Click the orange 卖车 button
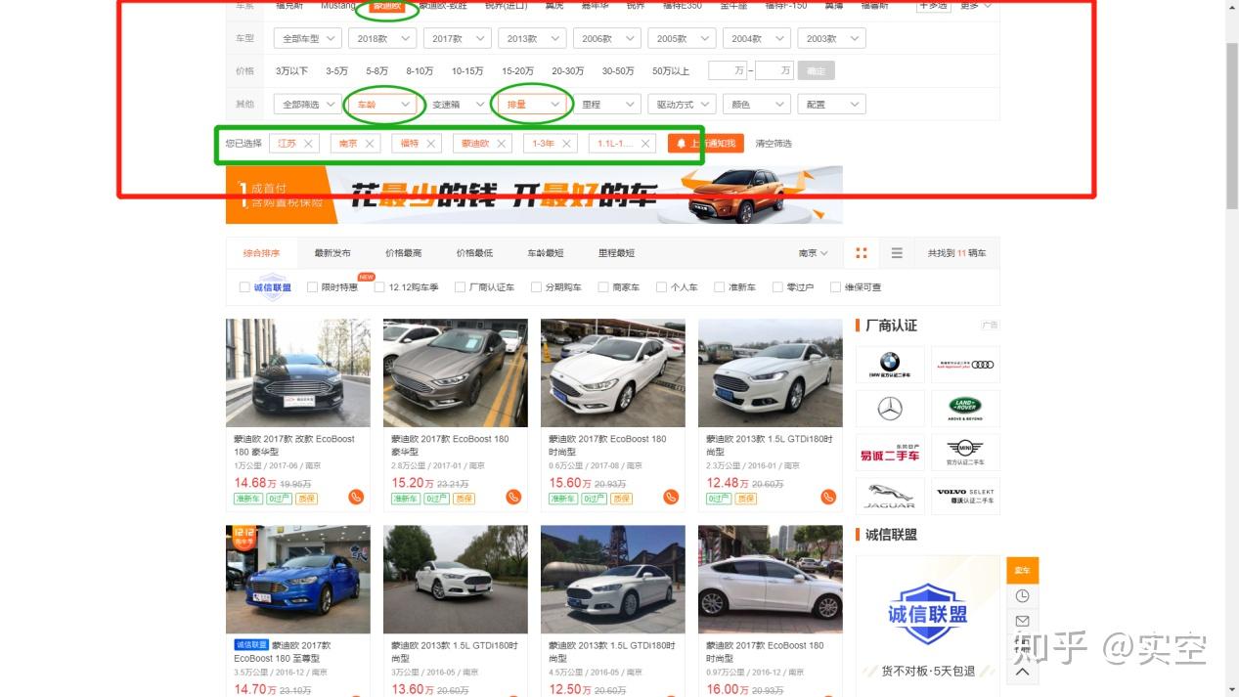 pos(1022,570)
